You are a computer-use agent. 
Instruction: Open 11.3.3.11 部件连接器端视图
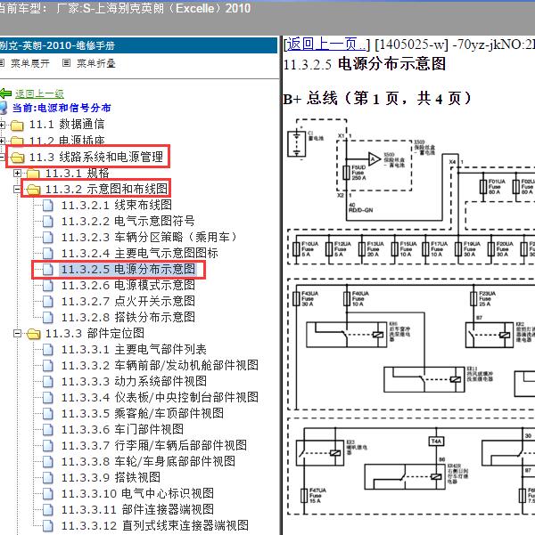tap(138, 510)
